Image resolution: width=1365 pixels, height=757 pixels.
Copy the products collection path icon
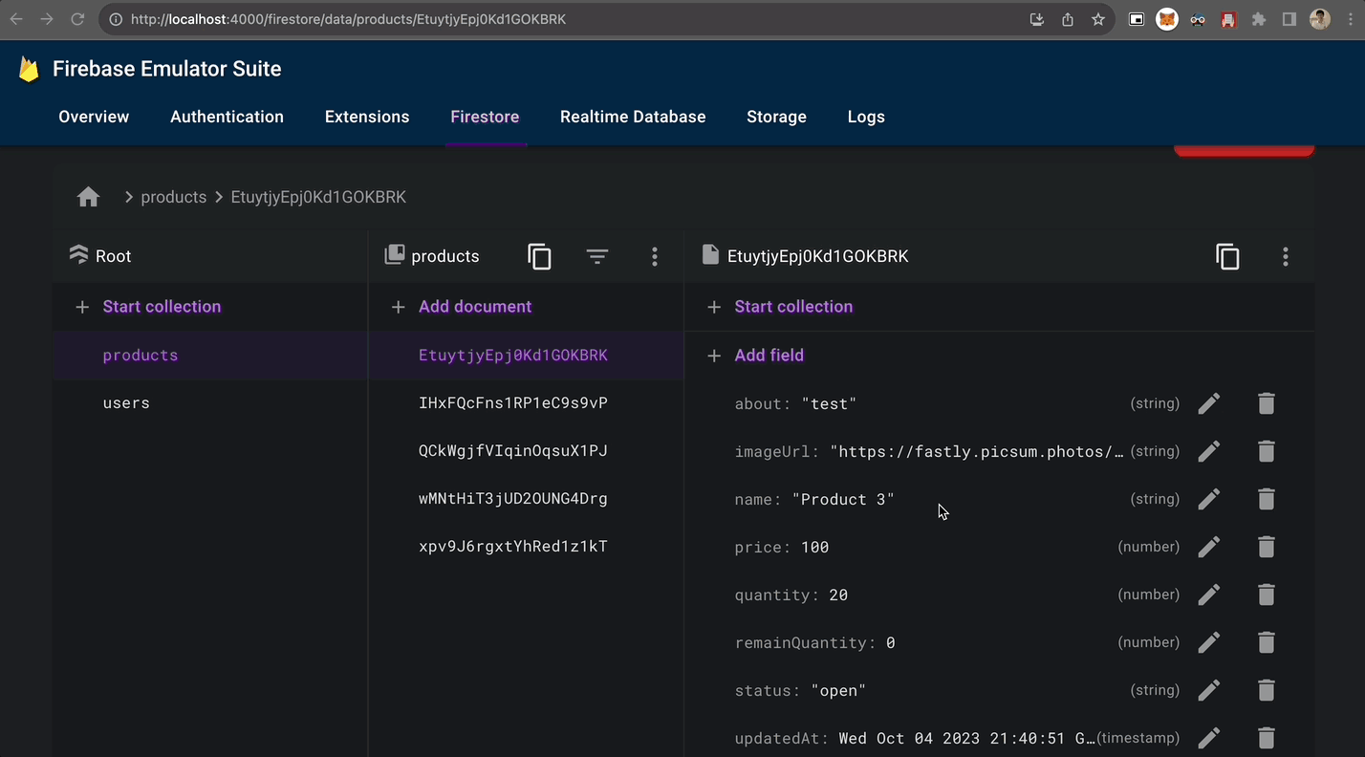pos(540,256)
